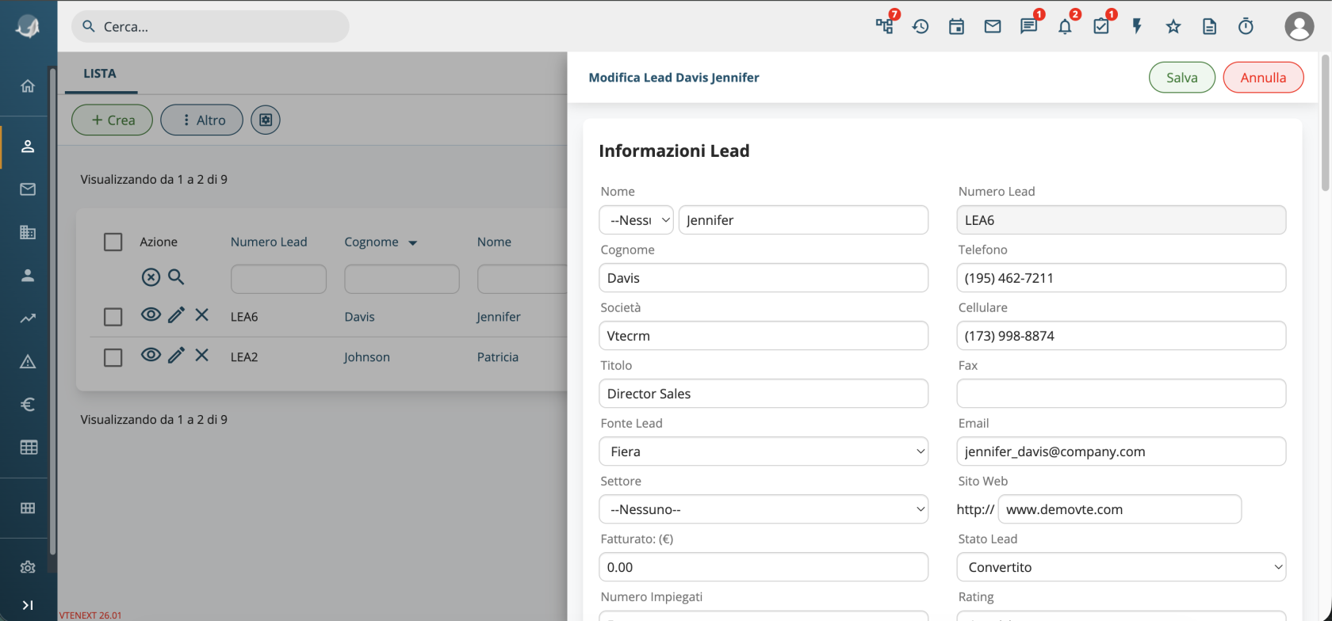The width and height of the screenshot is (1332, 621).
Task: Click the Sito Web input field
Action: [1120, 509]
